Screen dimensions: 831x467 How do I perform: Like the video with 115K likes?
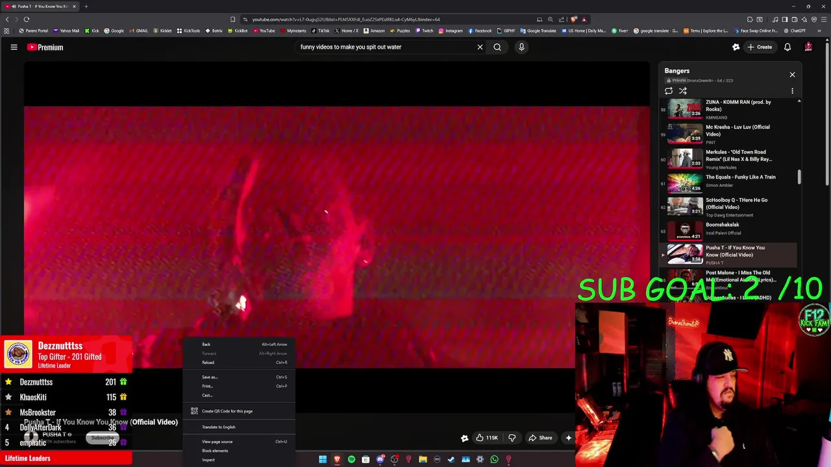click(x=486, y=438)
